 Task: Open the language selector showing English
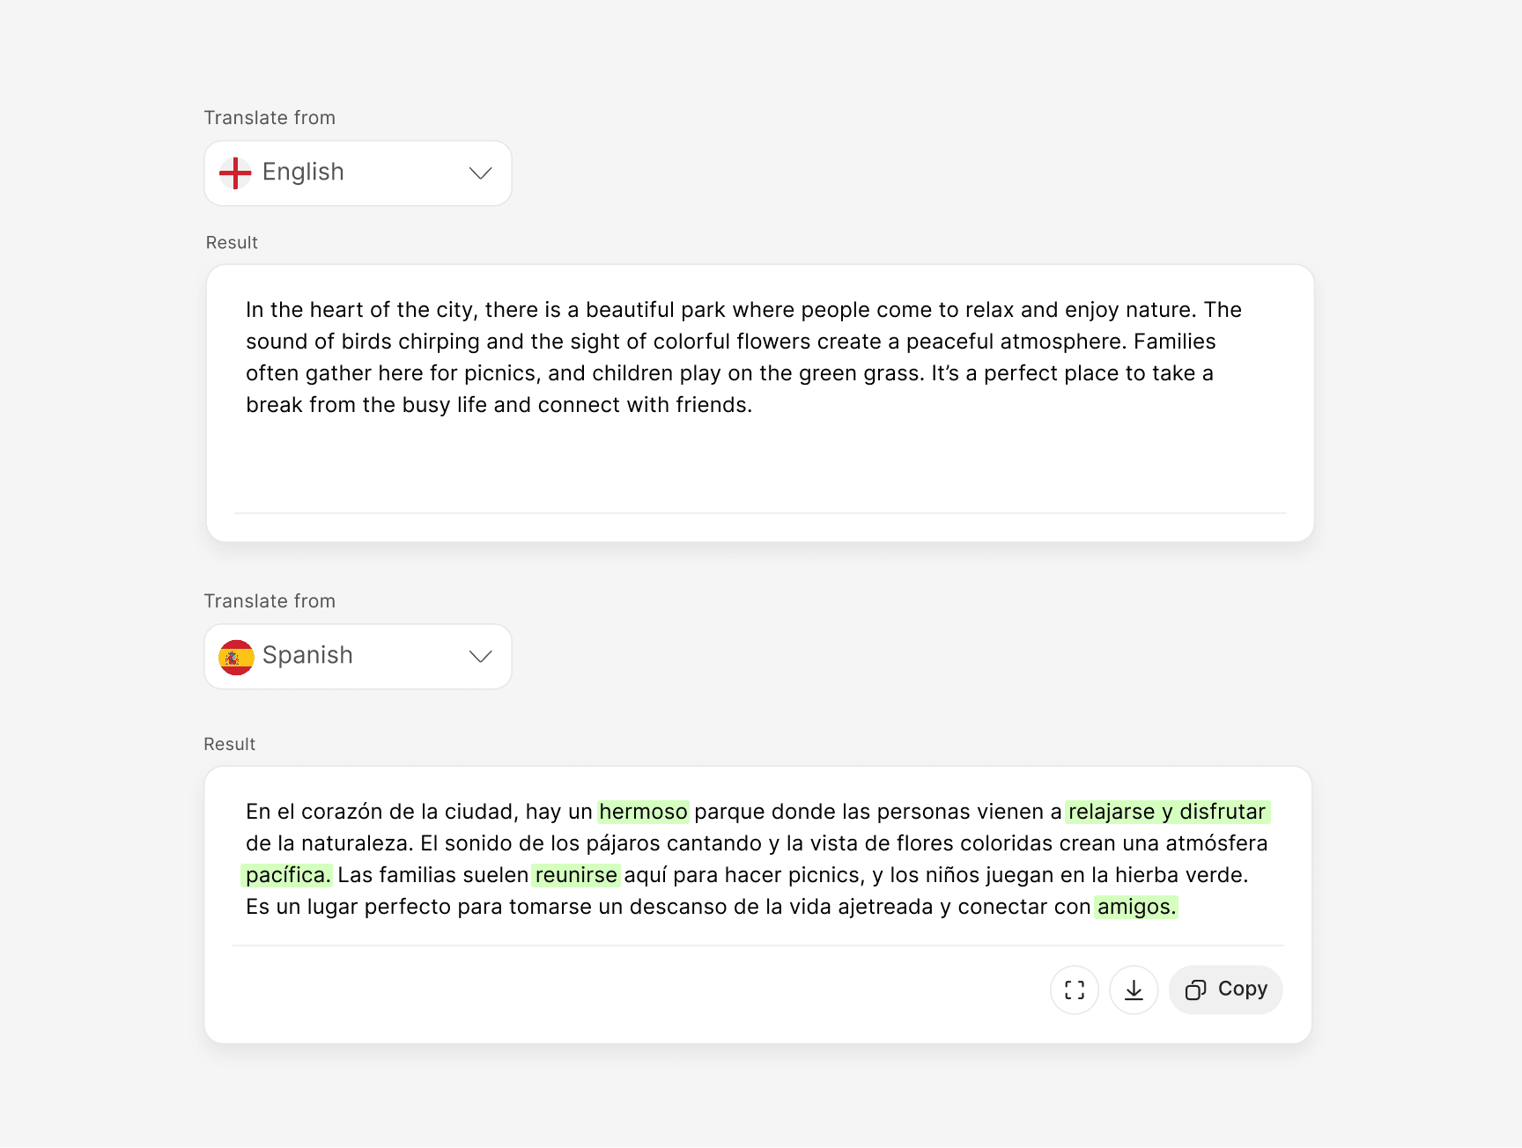pos(358,173)
